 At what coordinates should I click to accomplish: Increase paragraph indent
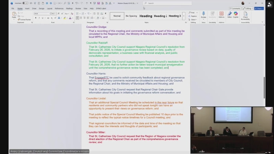[x=98, y=14]
